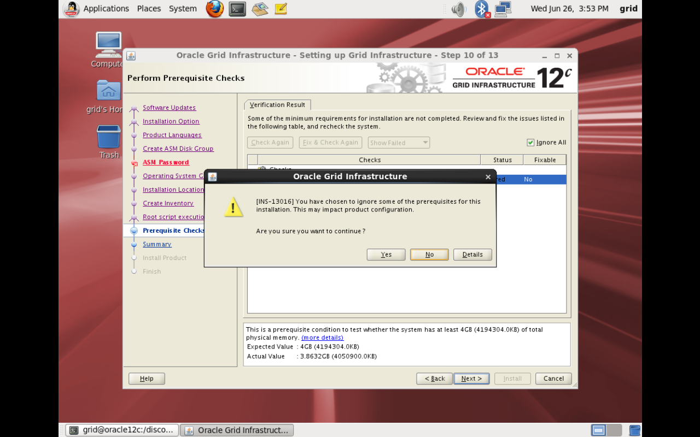Click the Java icon in dialog title
The height and width of the screenshot is (437, 700).
point(212,176)
